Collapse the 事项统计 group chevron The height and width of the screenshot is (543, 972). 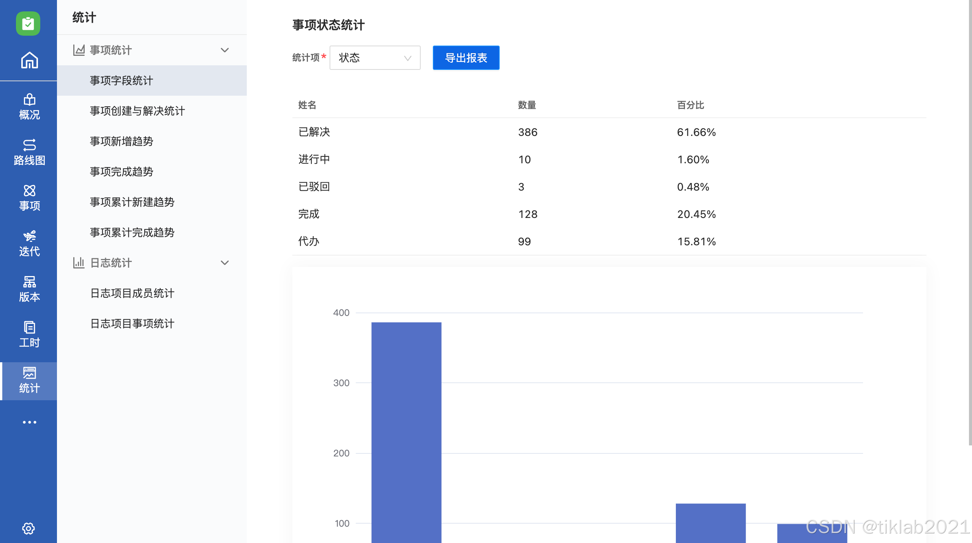point(225,50)
